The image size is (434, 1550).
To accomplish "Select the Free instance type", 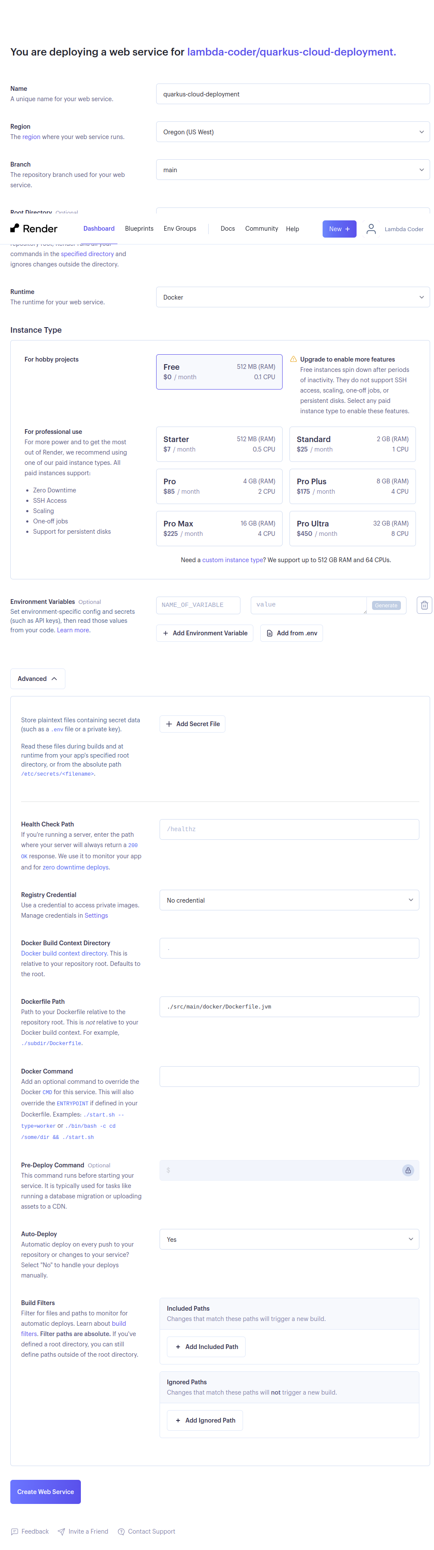I will click(x=219, y=372).
